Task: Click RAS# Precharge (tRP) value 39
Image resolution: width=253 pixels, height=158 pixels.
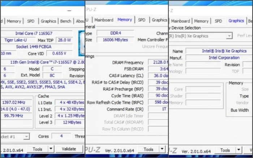Action: point(158,89)
